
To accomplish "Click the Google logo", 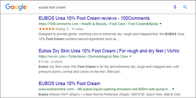I will (x=16, y=7).
